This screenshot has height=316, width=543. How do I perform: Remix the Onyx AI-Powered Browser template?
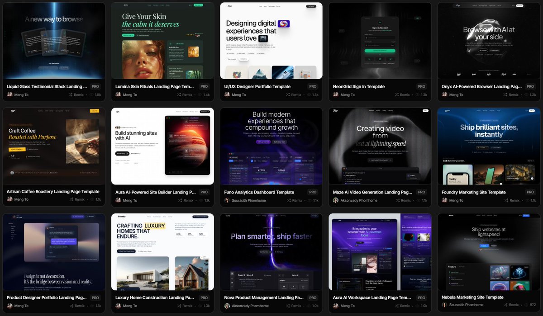click(x=511, y=95)
